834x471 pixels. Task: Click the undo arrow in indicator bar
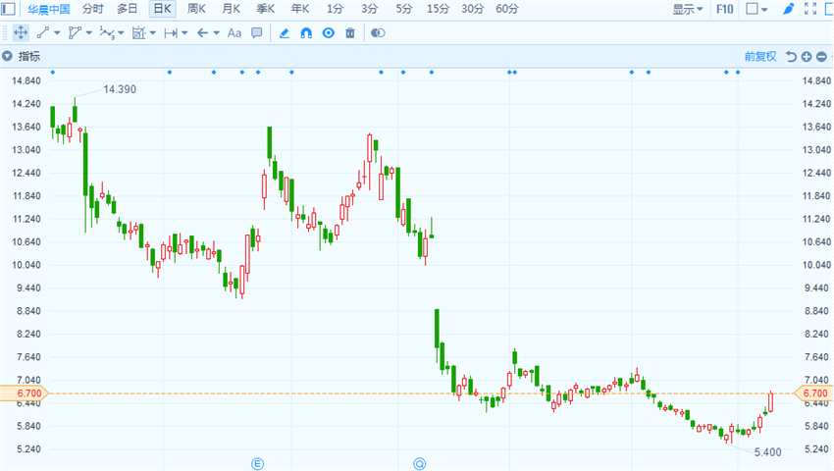point(792,56)
